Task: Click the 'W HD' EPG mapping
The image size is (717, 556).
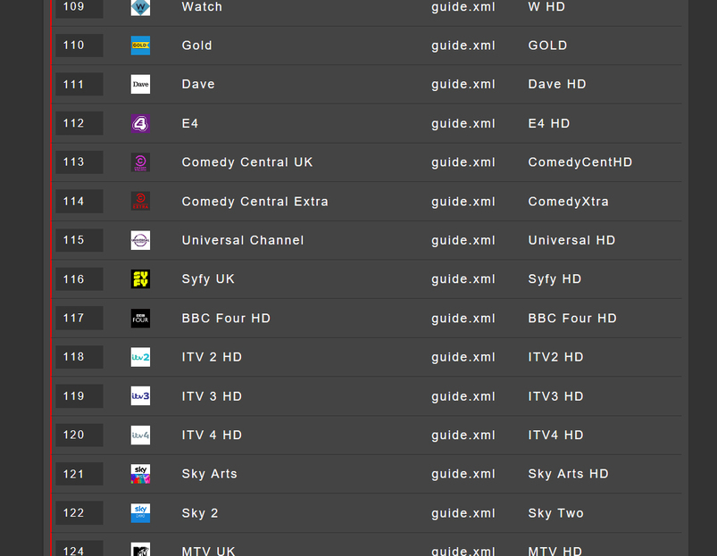Action: point(546,7)
